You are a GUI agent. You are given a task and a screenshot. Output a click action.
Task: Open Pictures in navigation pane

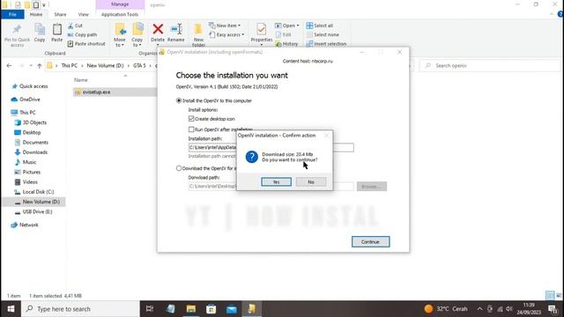[32, 173]
